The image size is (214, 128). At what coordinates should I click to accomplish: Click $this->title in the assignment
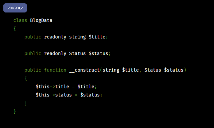[x=52, y=87]
